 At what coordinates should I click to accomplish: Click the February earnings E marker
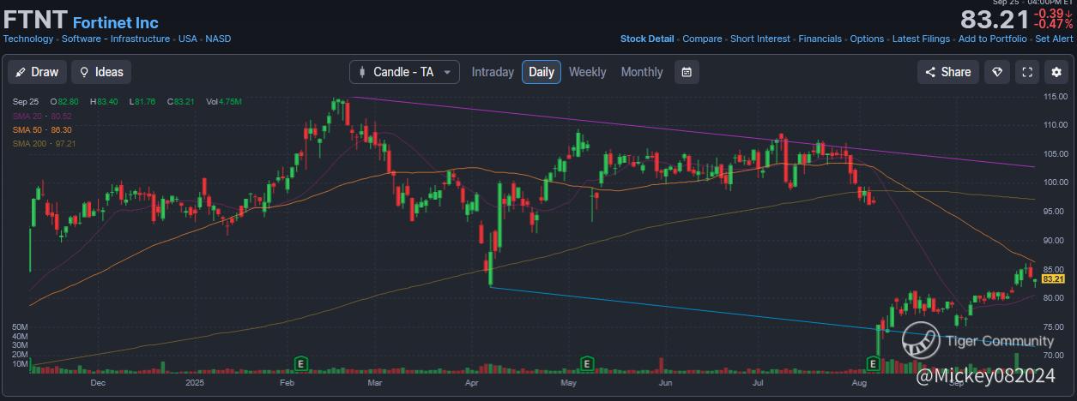[301, 363]
